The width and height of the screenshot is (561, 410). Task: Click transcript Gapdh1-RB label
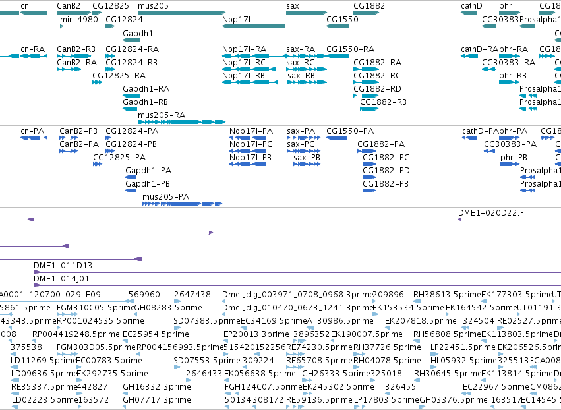tap(145, 102)
